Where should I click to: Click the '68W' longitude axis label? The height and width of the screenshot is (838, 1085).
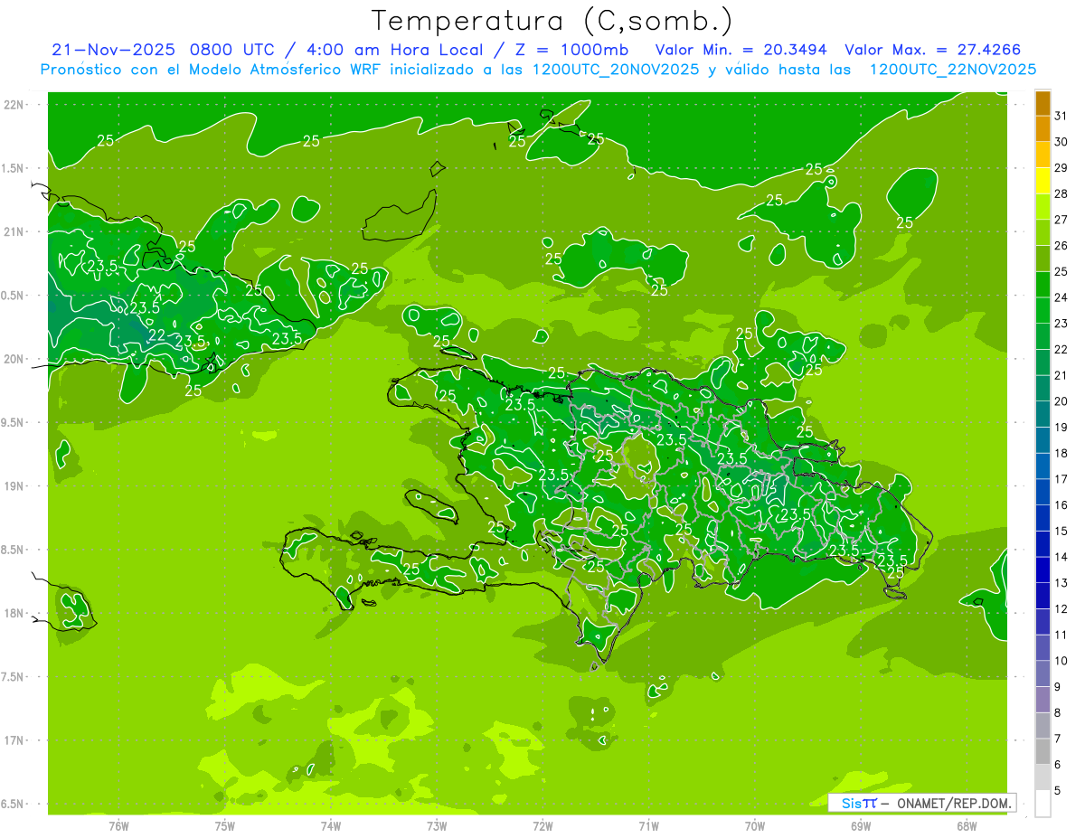click(x=967, y=825)
